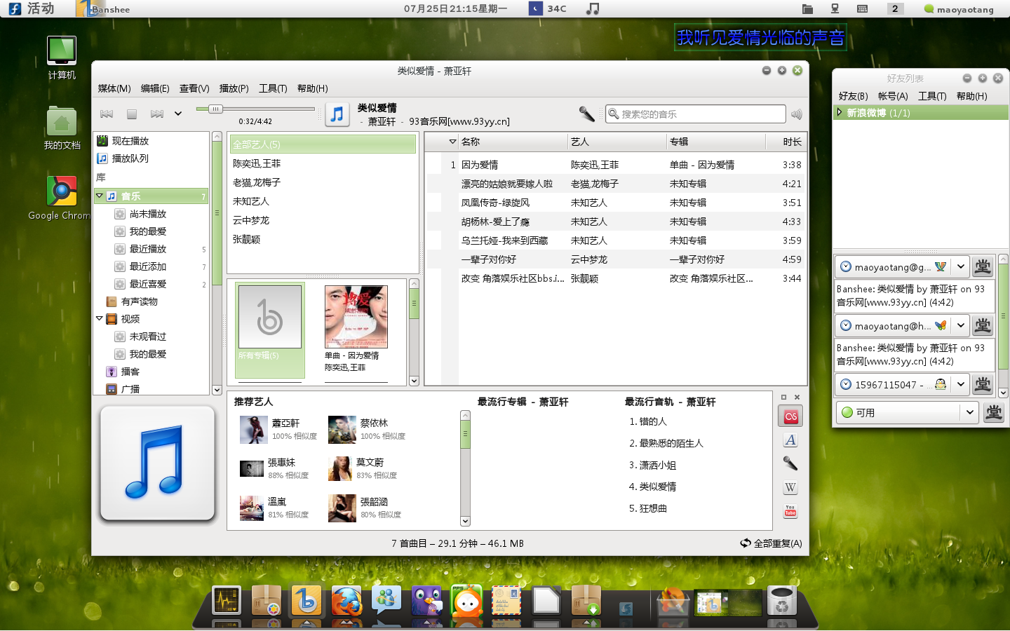Click recommended artist 張韶涵
Screen dimensions: 1010x631
point(367,508)
